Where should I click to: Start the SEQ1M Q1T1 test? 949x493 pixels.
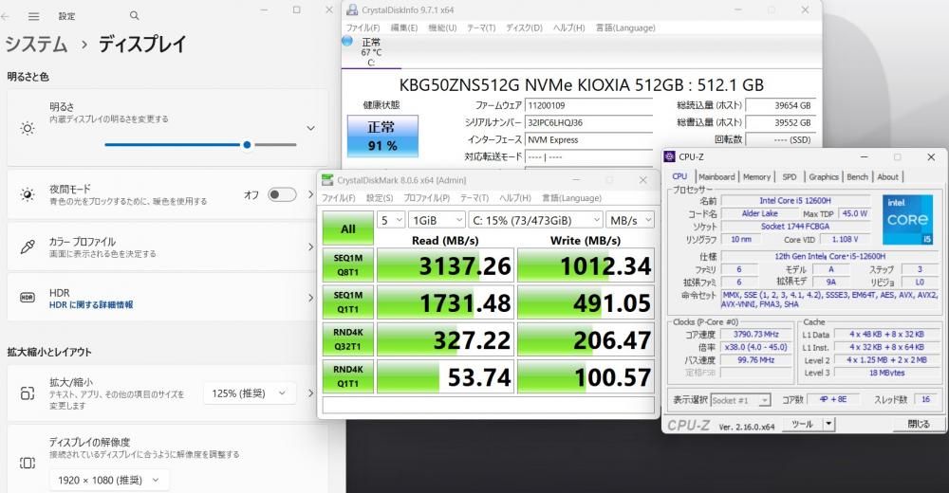tap(348, 301)
